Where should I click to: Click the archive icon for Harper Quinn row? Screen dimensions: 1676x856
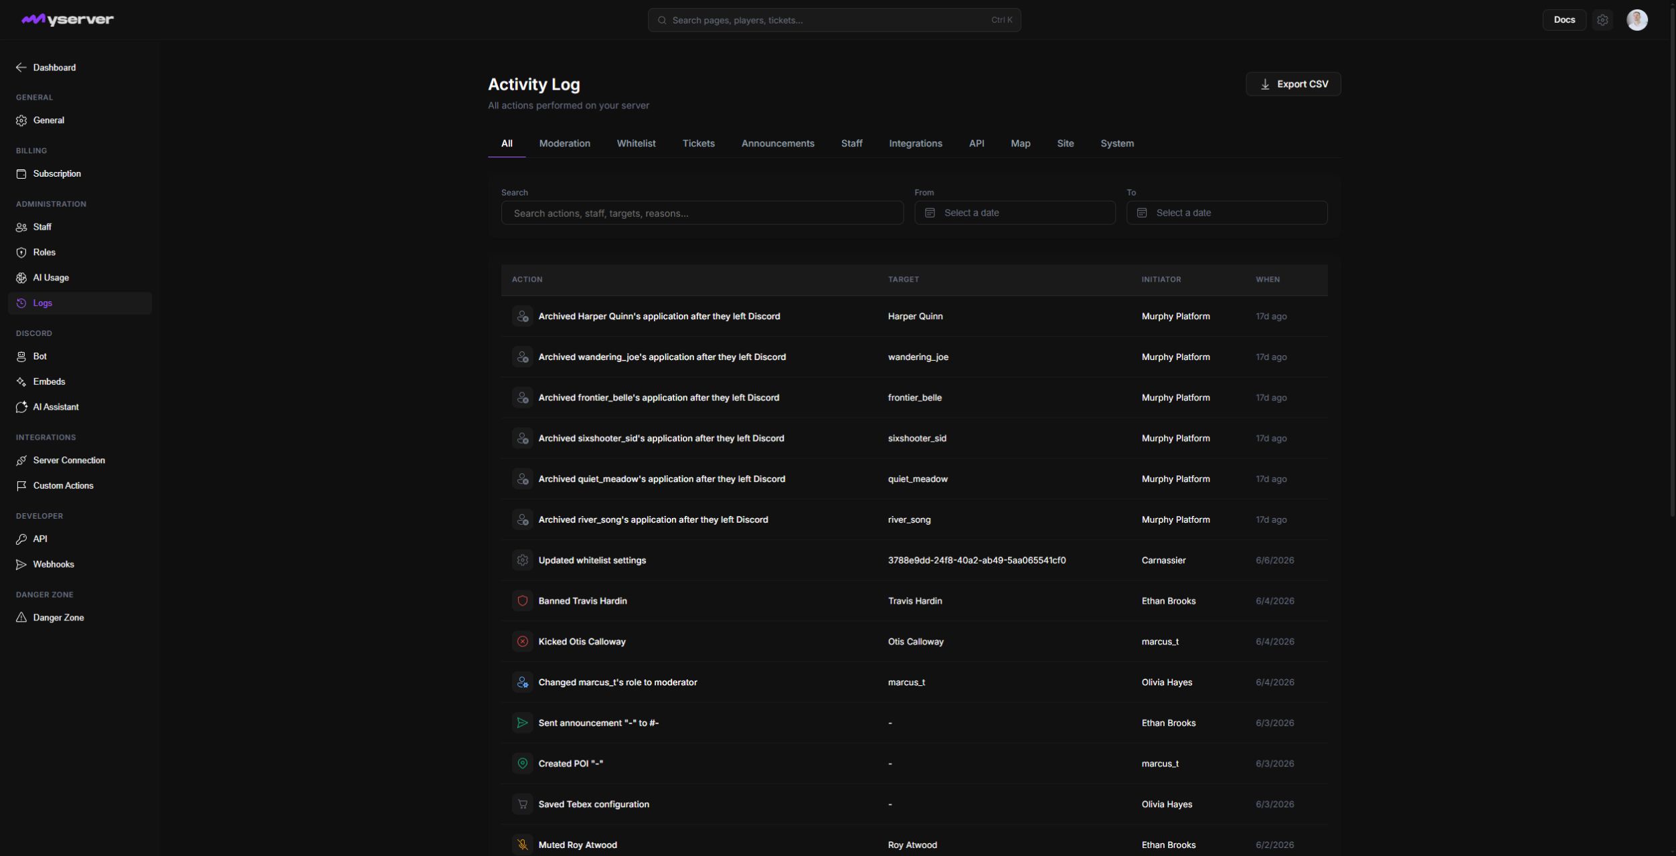click(523, 316)
